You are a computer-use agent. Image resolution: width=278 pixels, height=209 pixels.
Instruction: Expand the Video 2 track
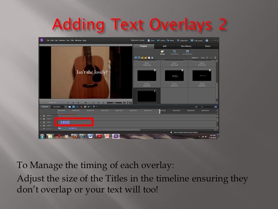point(41,122)
